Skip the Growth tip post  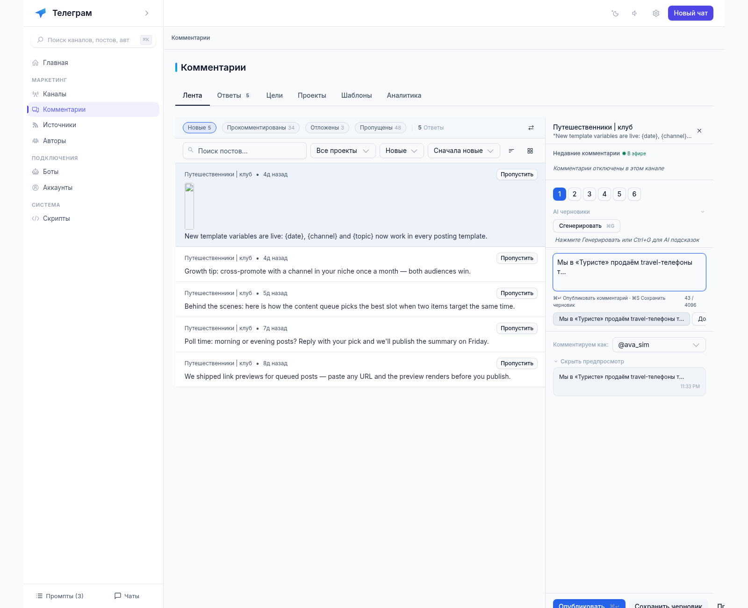coord(517,258)
